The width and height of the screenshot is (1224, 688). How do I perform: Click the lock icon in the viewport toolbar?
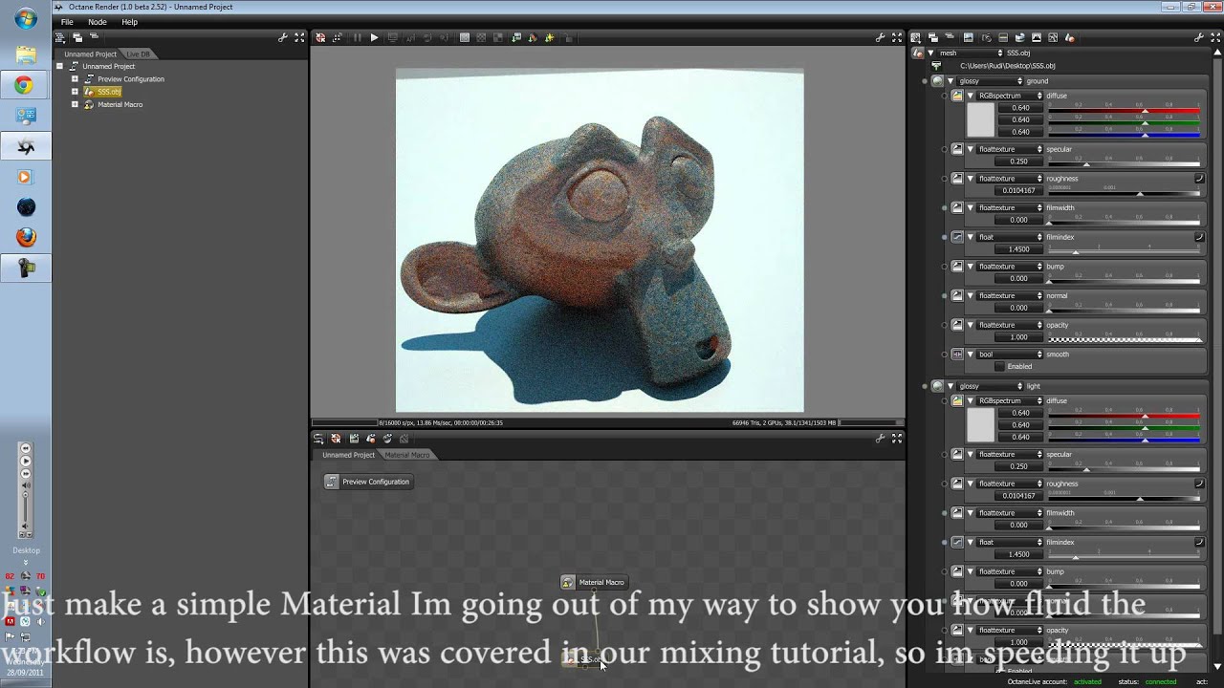click(x=569, y=37)
